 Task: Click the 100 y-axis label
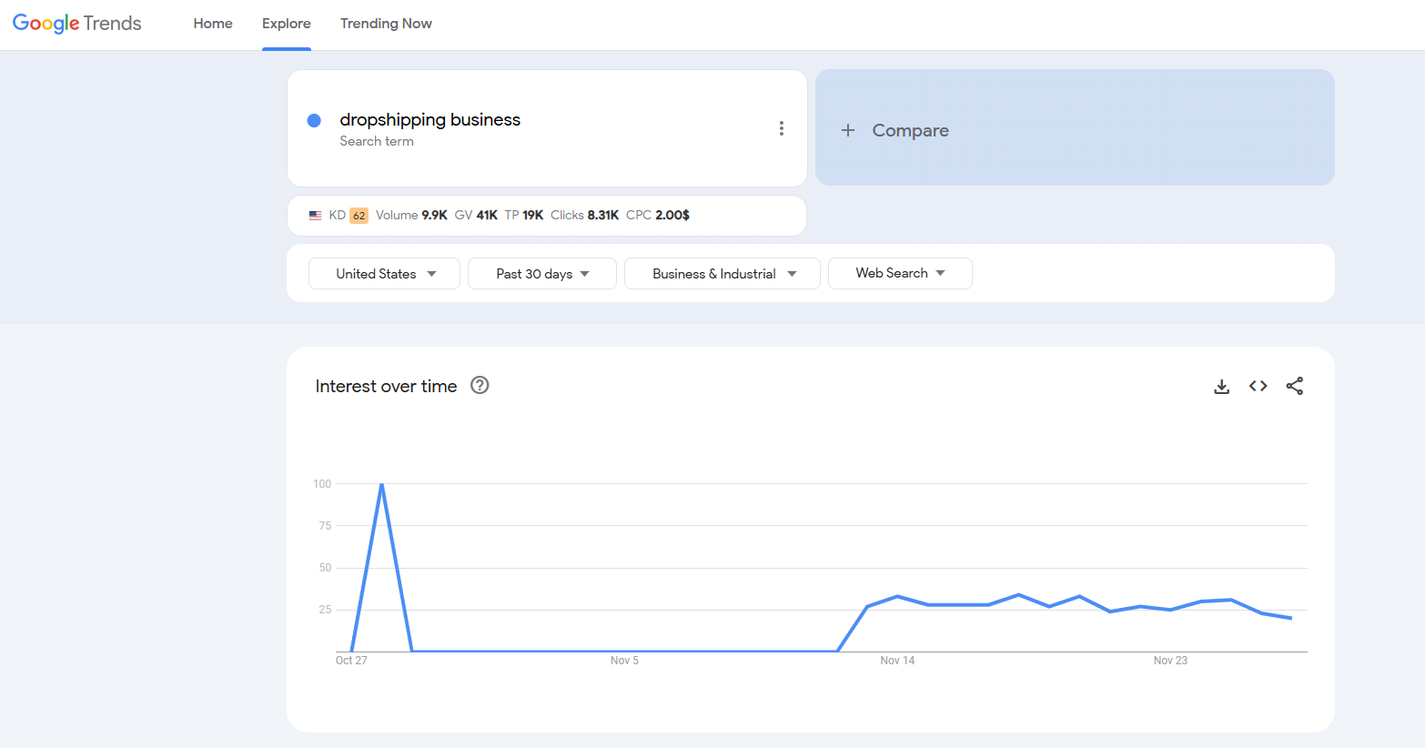click(x=322, y=484)
